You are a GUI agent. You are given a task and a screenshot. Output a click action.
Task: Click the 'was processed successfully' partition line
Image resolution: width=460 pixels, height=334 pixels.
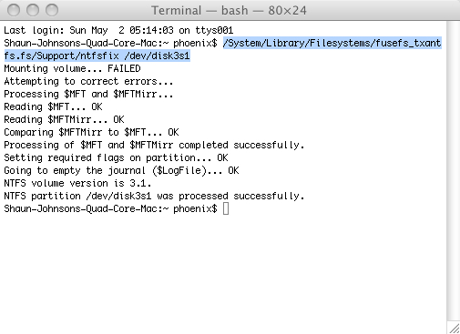pyautogui.click(x=154, y=196)
